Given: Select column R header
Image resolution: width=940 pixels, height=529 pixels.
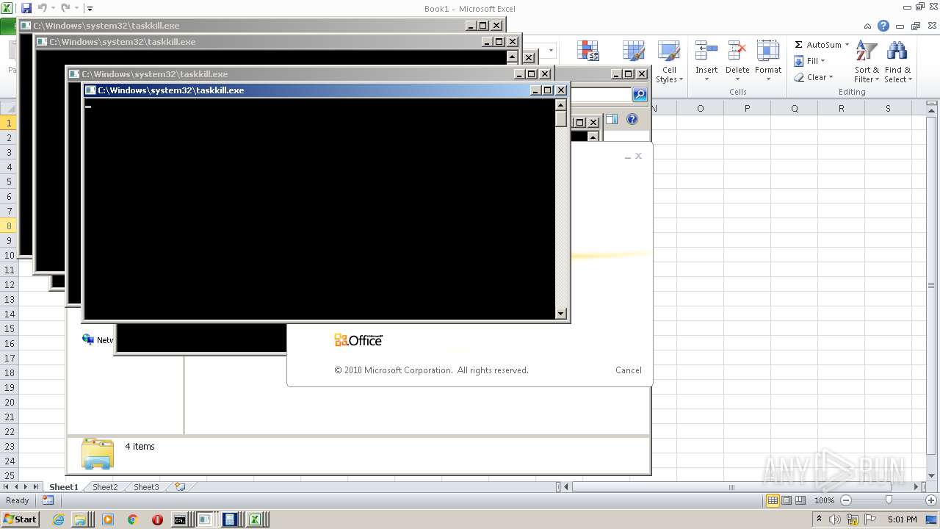Looking at the screenshot, I should coord(841,108).
